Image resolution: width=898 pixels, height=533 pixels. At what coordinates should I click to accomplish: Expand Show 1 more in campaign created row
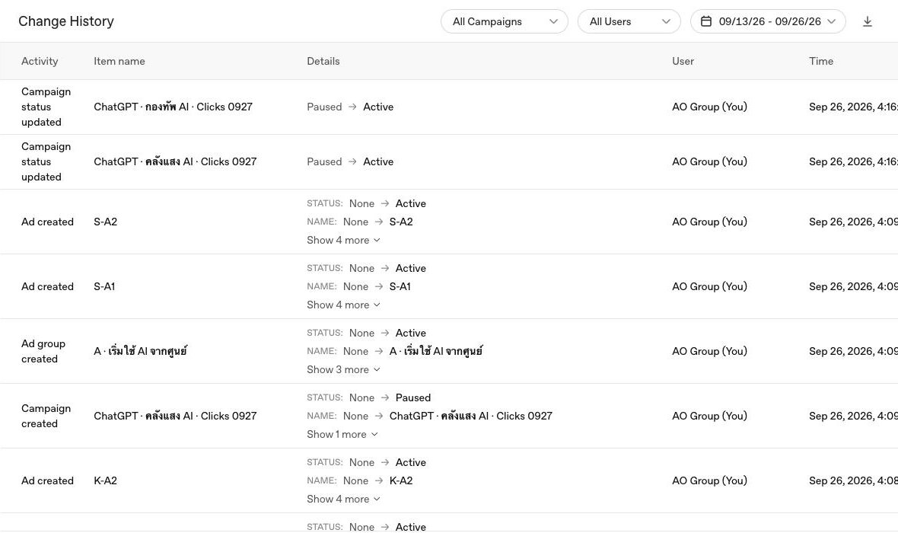click(342, 435)
